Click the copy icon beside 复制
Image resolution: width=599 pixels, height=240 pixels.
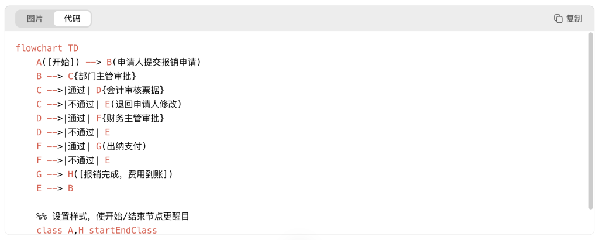coord(558,19)
